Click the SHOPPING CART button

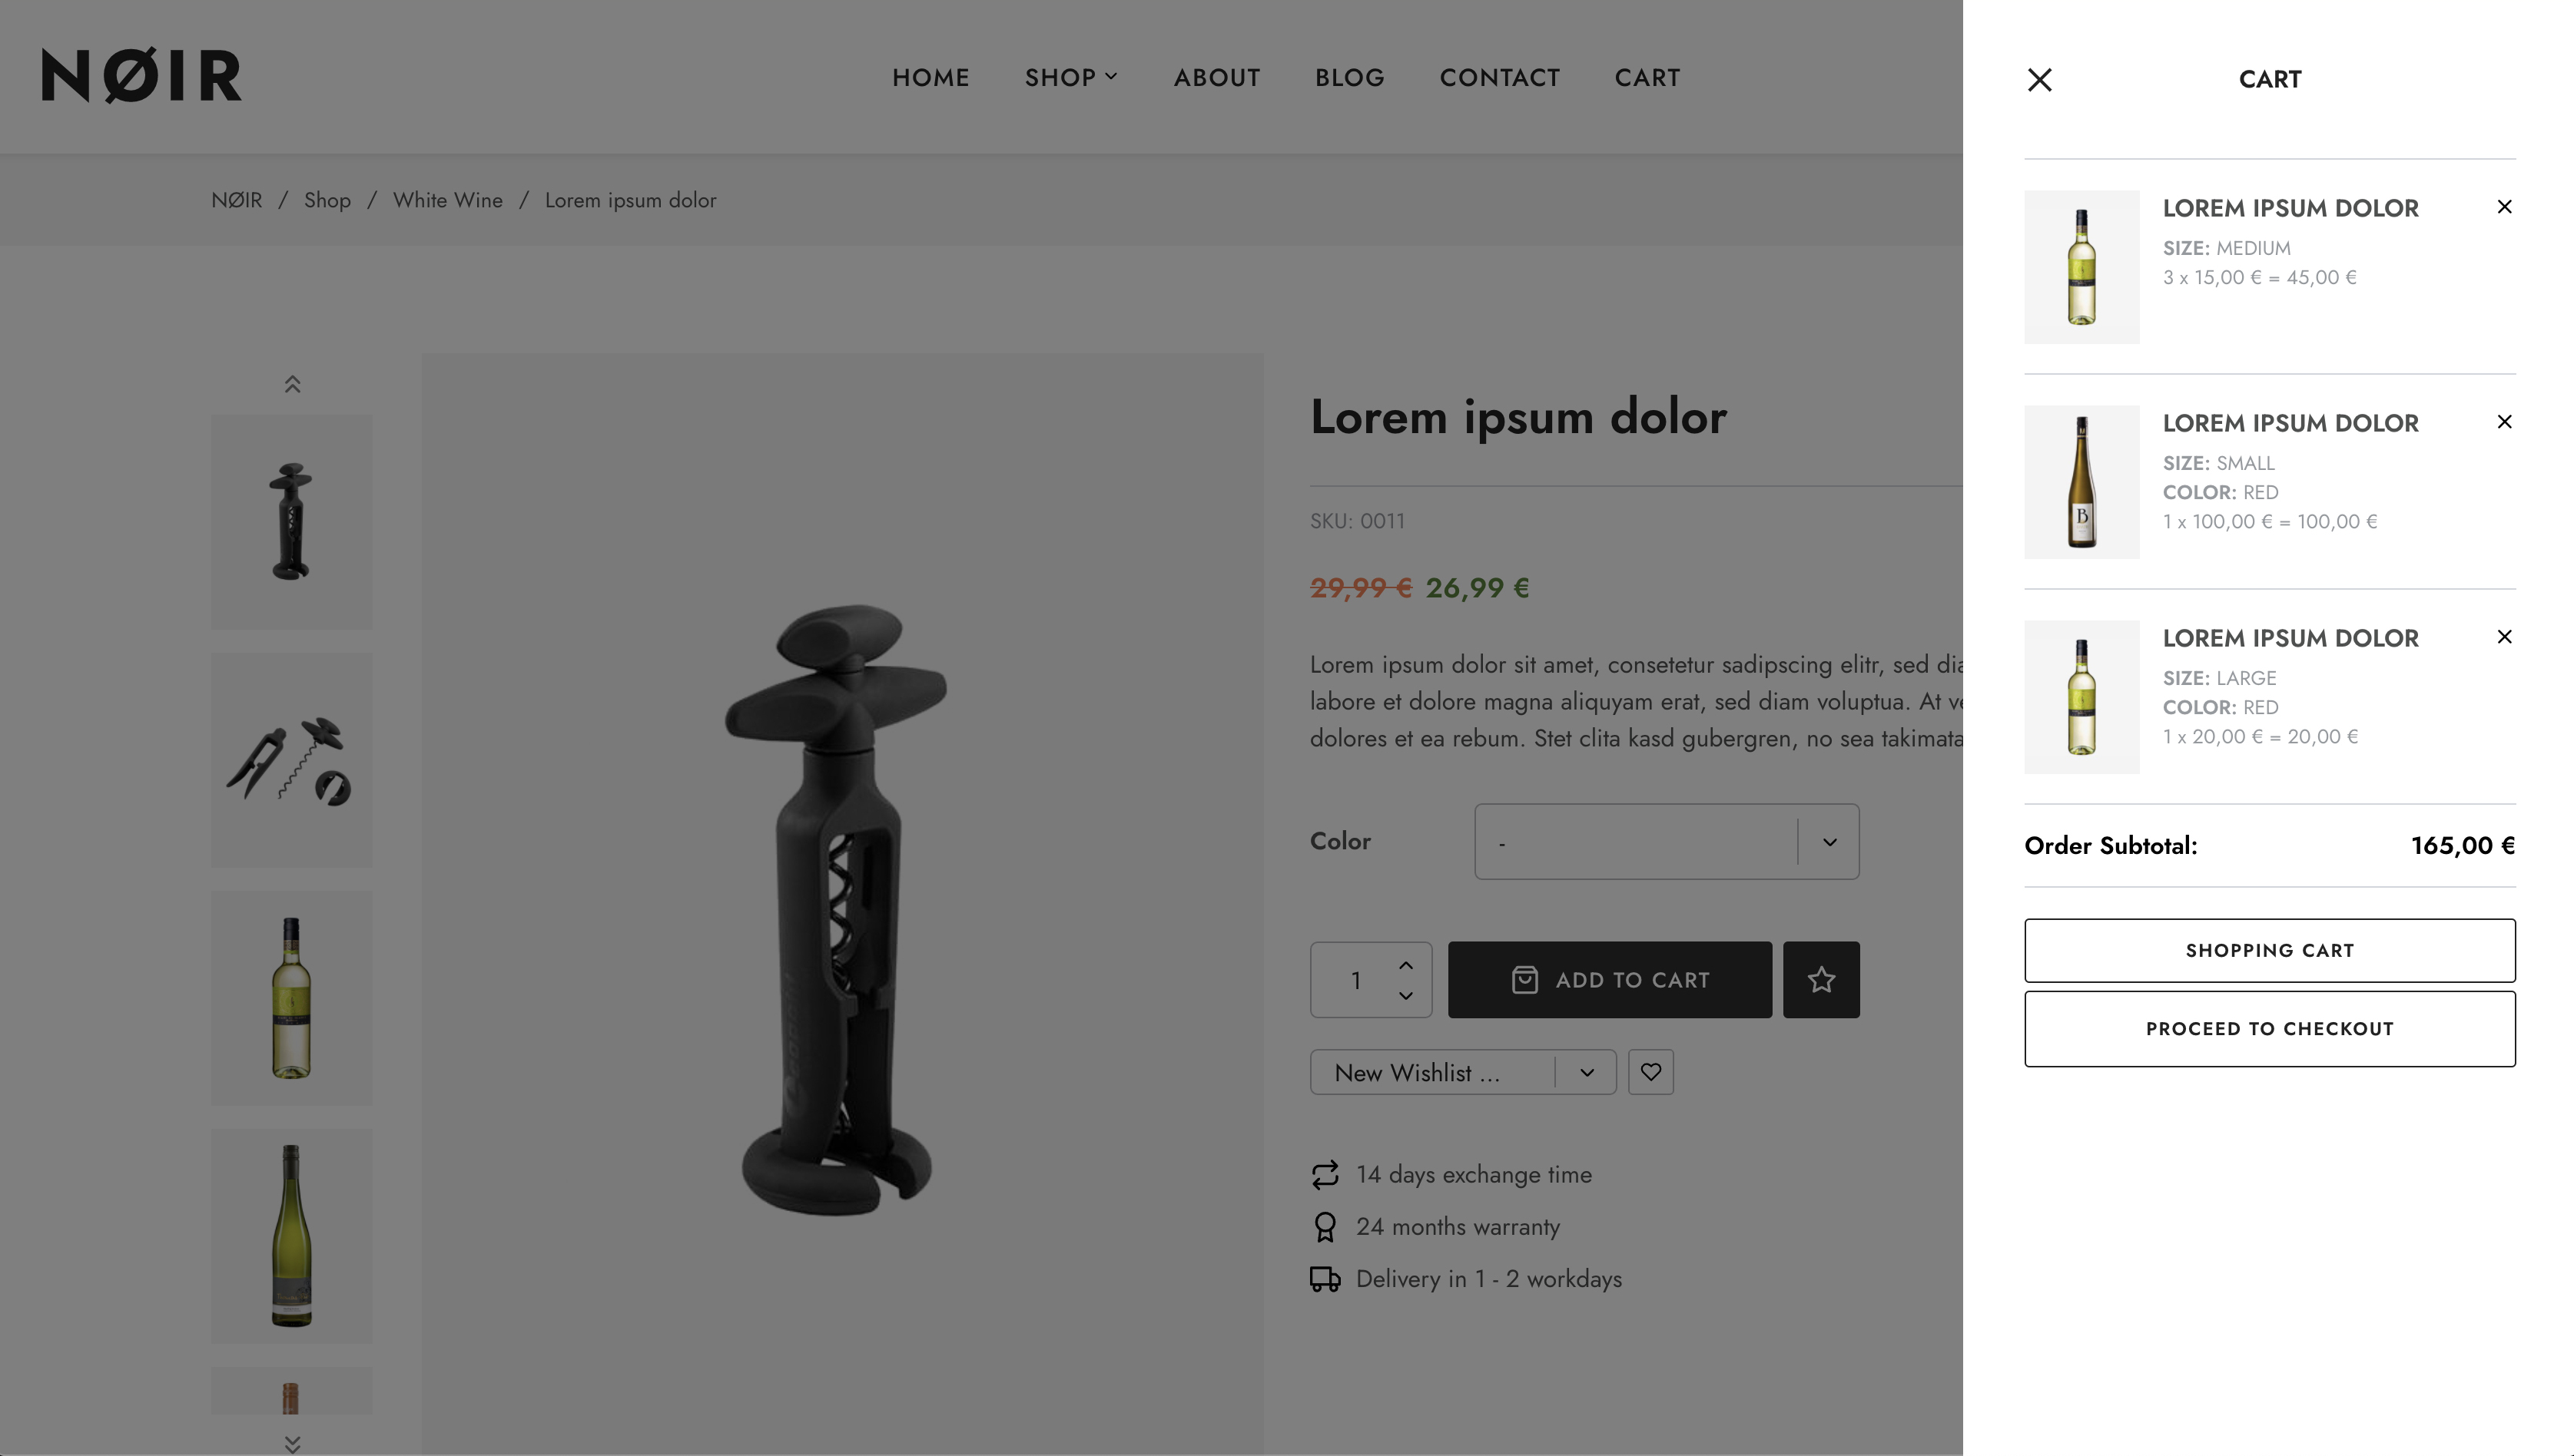pos(2269,950)
